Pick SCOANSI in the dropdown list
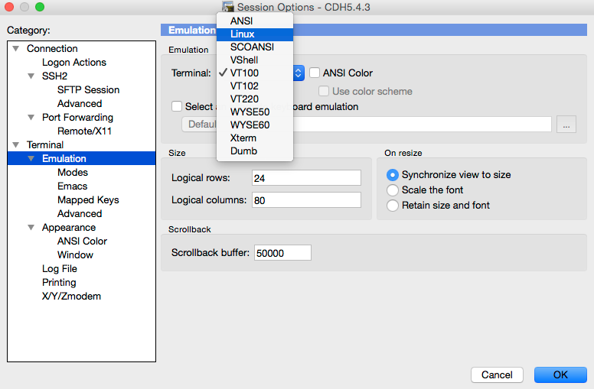This screenshot has height=389, width=594. [x=255, y=47]
